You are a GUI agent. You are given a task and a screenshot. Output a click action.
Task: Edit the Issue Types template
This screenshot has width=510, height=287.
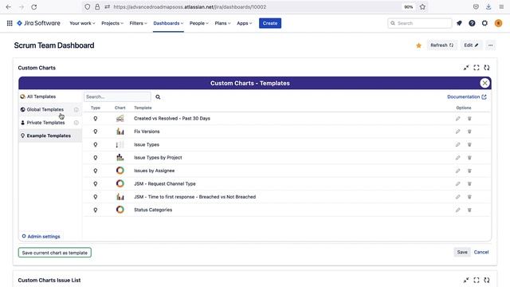coord(457,144)
